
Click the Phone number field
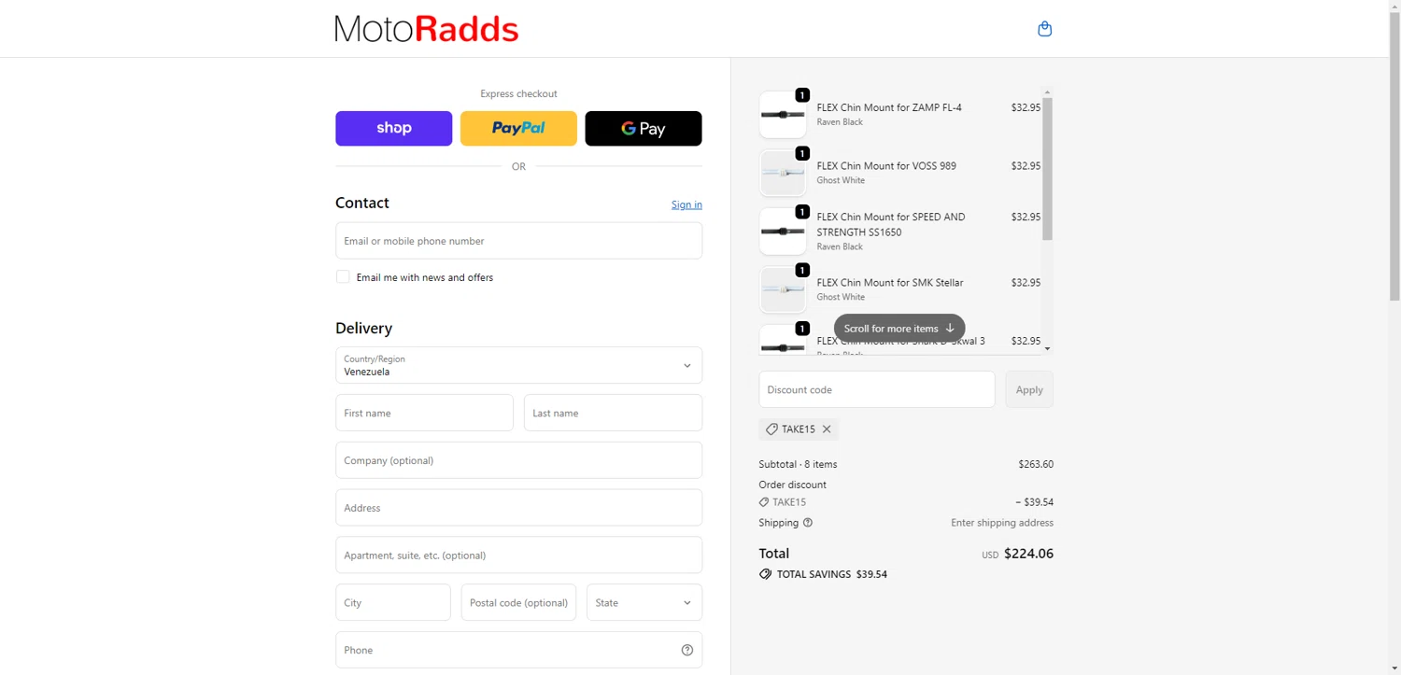coord(518,650)
